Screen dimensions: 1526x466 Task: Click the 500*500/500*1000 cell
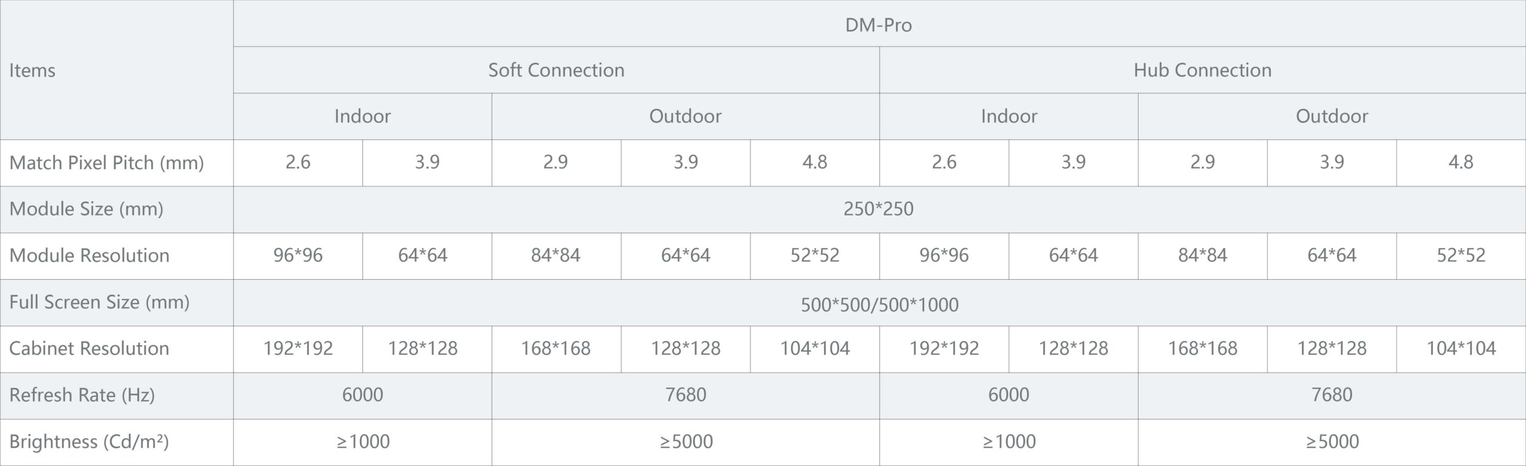click(879, 305)
